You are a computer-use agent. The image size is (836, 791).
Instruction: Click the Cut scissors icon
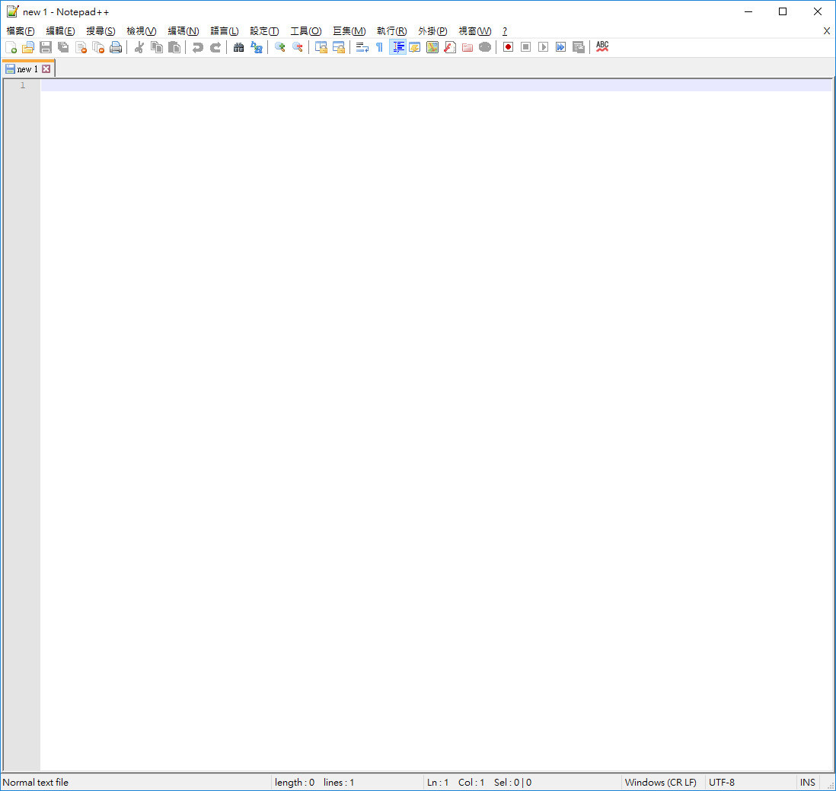point(139,47)
